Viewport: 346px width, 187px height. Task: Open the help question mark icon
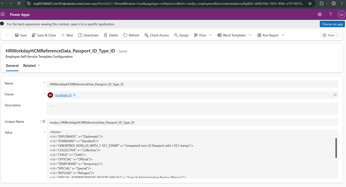tap(331, 14)
